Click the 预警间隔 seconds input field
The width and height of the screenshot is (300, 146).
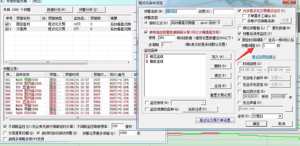pos(268,46)
